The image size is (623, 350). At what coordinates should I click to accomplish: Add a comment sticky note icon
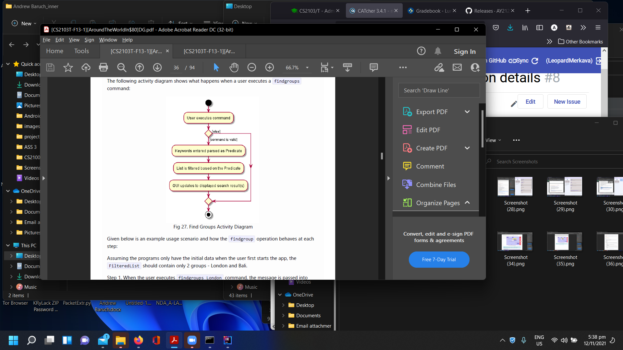[373, 67]
